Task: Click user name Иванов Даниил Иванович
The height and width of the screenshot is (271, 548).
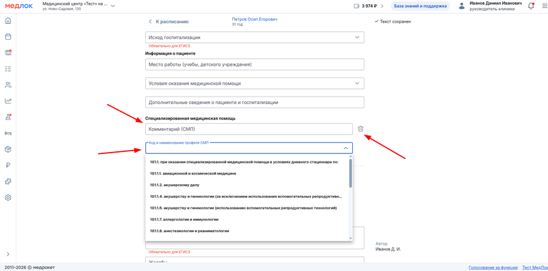Action: point(495,3)
